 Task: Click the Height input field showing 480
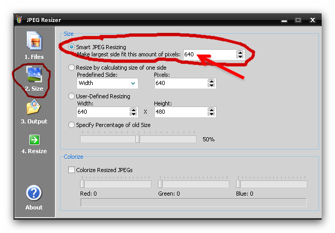pos(180,112)
